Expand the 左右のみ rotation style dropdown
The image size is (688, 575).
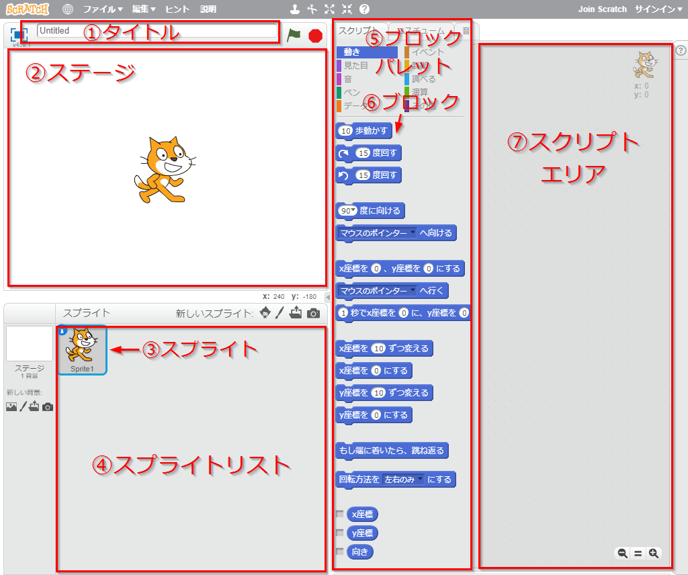pos(403,480)
